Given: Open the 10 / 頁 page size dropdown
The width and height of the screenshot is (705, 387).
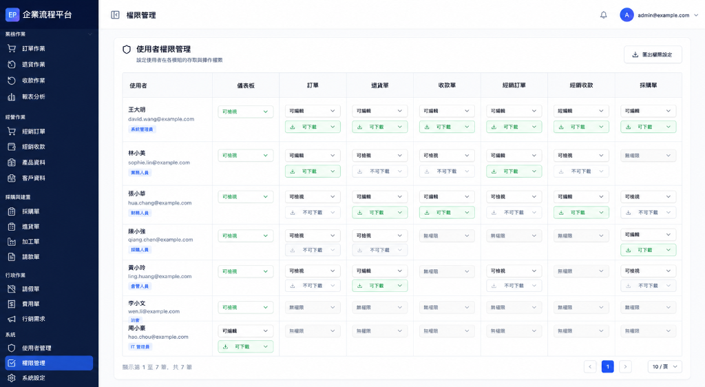Looking at the screenshot, I should [665, 367].
